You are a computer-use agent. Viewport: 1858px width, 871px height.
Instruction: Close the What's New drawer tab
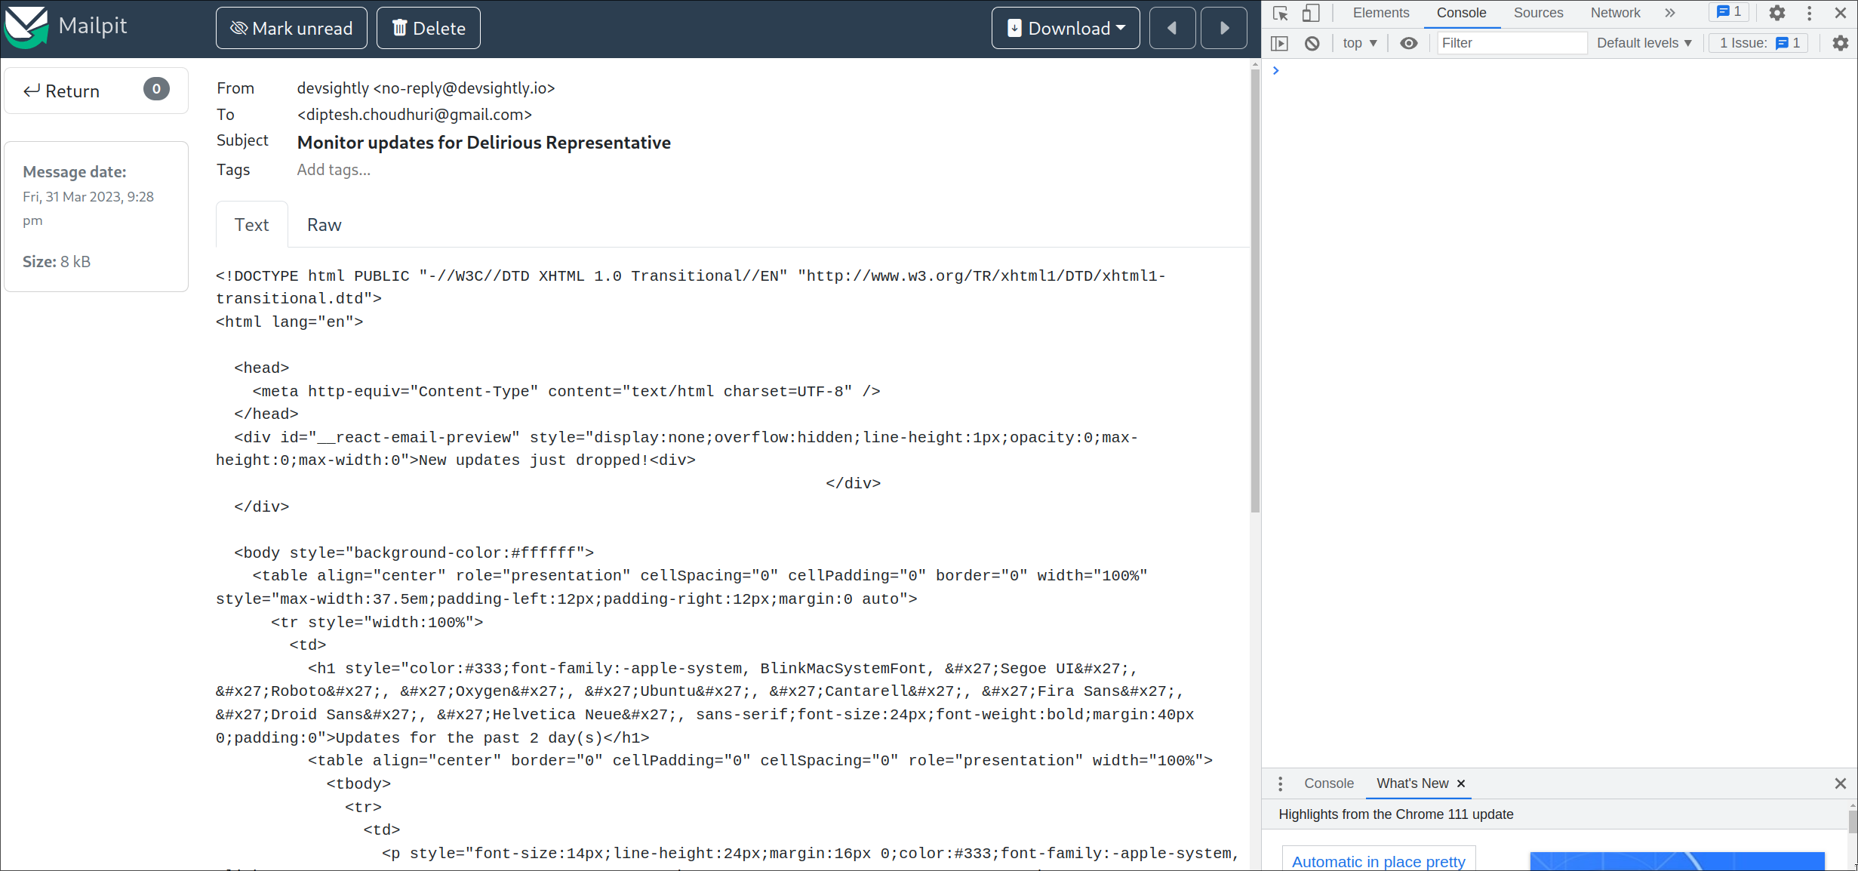pos(1461,783)
